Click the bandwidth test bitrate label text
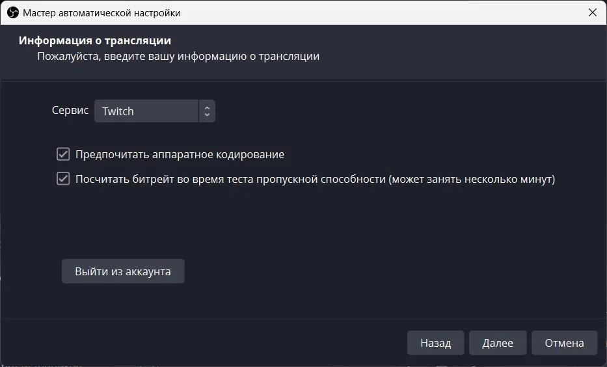The width and height of the screenshot is (607, 367). click(315, 179)
